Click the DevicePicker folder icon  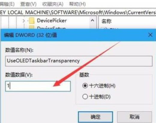coord(32,21)
